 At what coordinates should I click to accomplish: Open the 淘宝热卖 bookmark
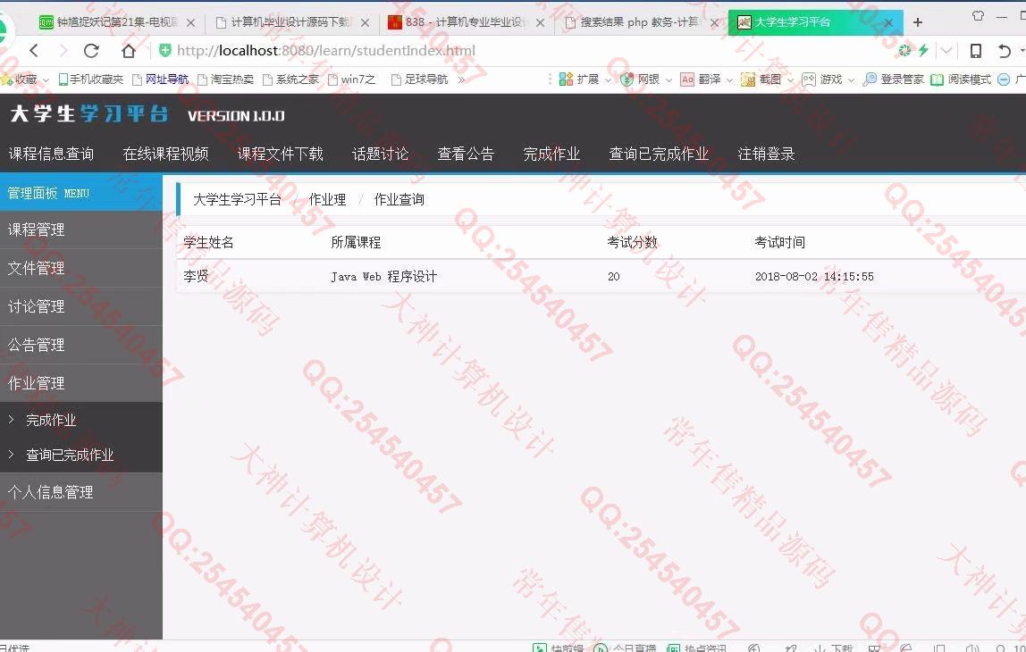point(226,79)
